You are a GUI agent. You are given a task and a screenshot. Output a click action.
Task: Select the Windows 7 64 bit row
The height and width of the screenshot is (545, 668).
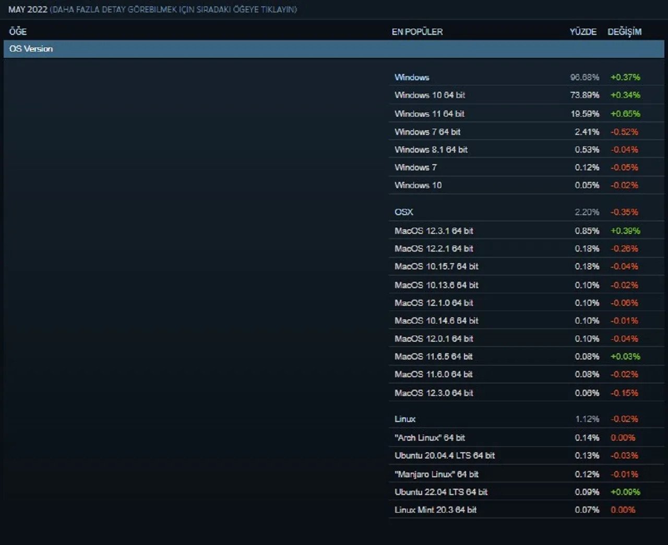(526, 132)
